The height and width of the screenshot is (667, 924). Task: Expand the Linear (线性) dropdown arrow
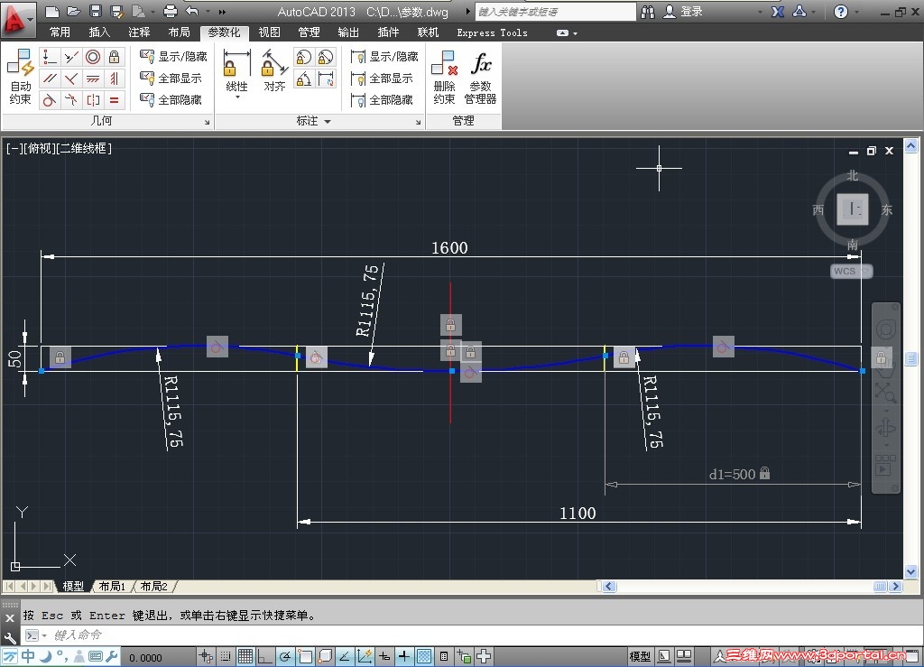click(237, 97)
